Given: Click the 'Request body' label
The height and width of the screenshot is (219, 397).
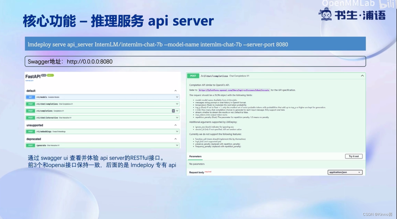Looking at the screenshot, I should 196,172.
